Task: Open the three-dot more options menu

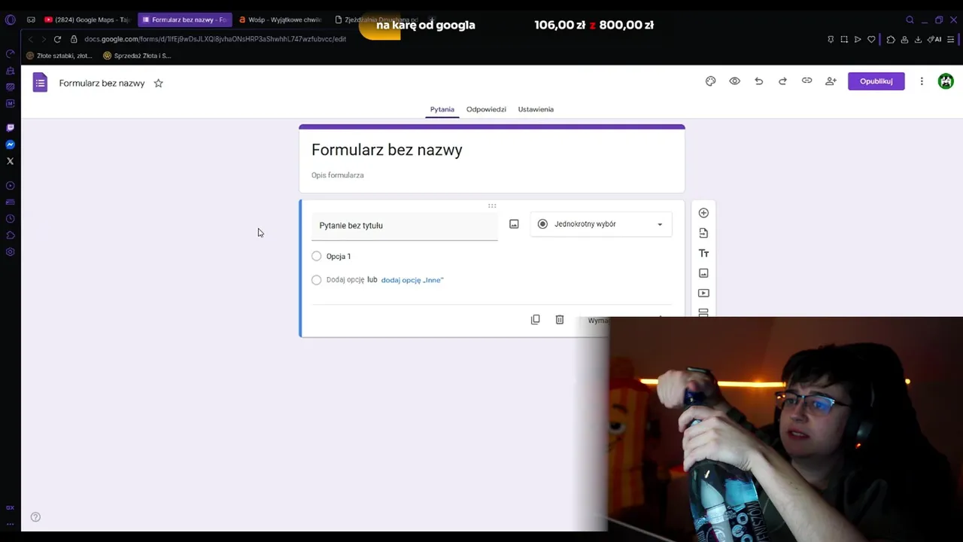Action: pos(922,81)
